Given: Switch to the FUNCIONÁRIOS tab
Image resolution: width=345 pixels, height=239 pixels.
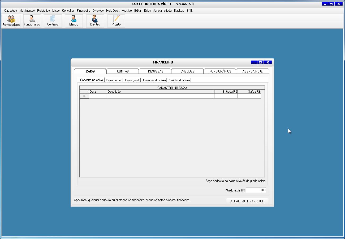Looking at the screenshot, I should [220, 71].
